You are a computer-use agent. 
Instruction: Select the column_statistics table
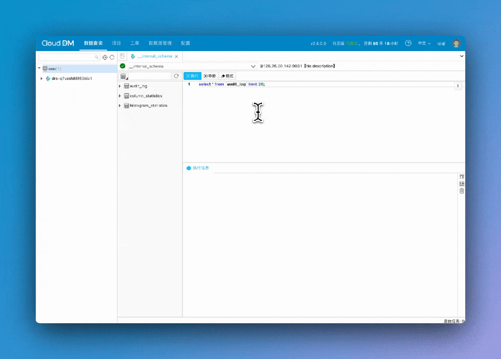pyautogui.click(x=146, y=96)
